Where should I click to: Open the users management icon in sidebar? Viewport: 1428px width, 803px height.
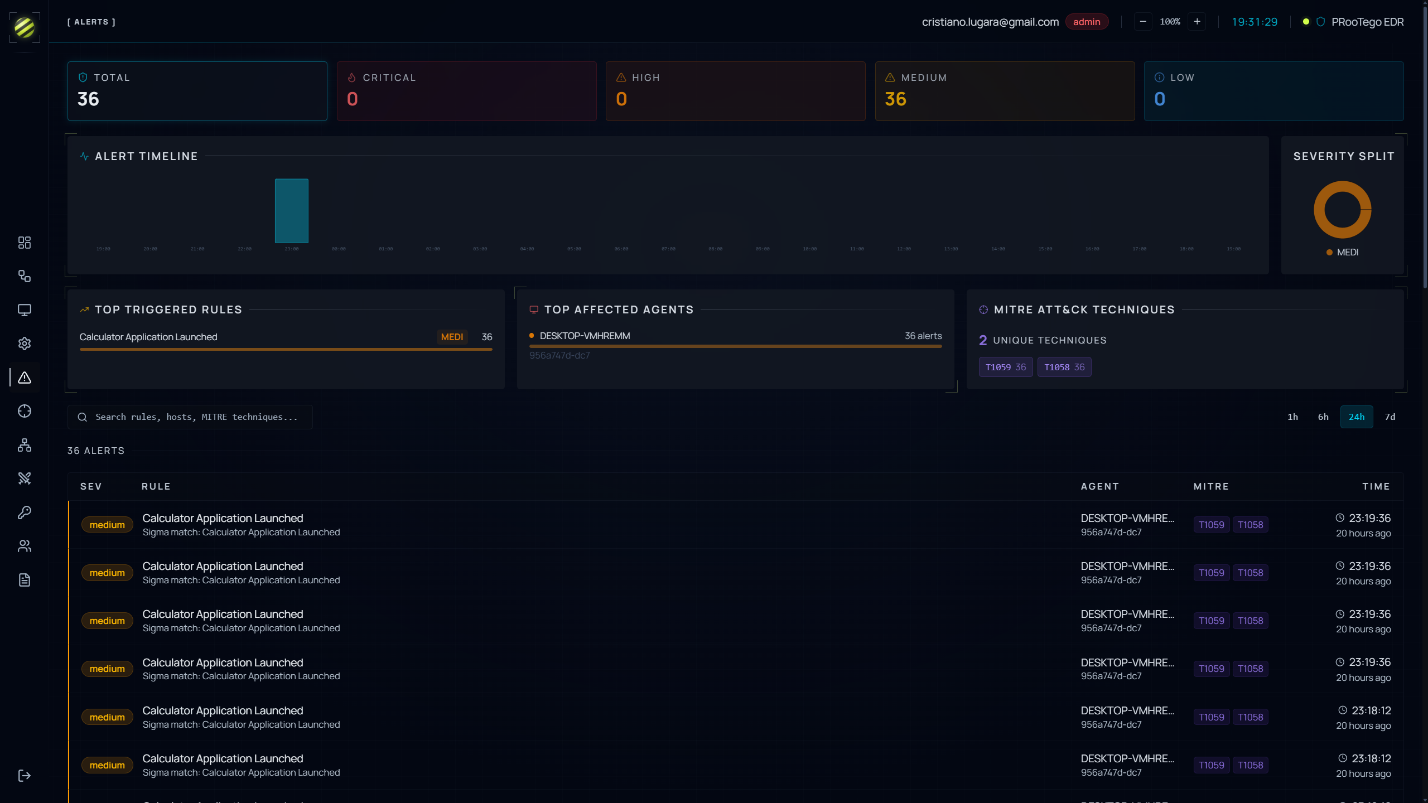(x=25, y=545)
